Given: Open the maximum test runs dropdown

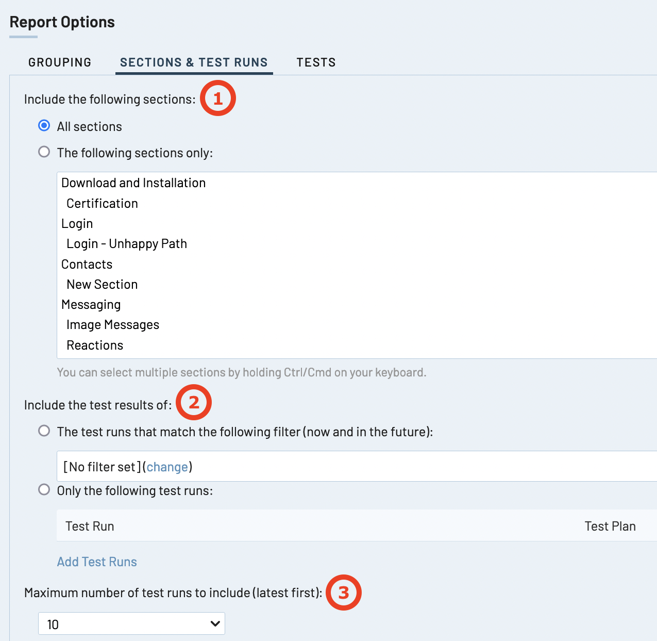Looking at the screenshot, I should [131, 624].
